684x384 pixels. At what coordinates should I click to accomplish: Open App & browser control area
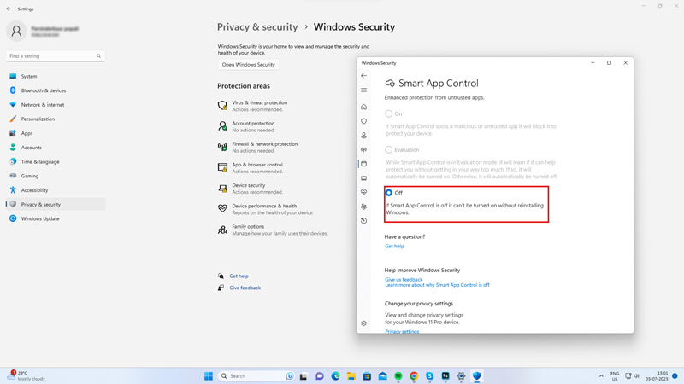251,167
